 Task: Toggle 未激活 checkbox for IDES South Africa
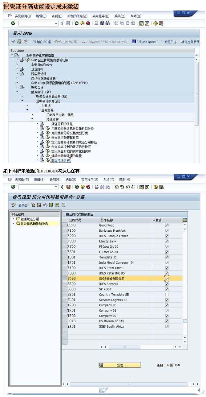click(167, 326)
